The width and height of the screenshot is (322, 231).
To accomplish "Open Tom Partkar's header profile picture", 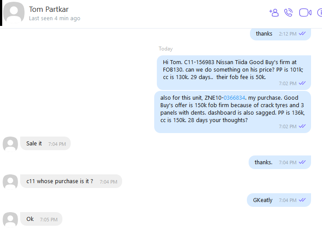I will point(14,12).
